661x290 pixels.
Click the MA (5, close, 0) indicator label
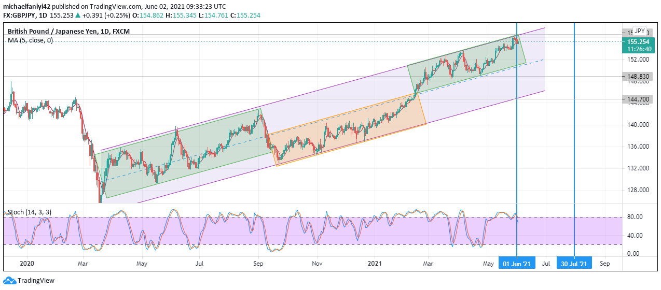point(30,40)
